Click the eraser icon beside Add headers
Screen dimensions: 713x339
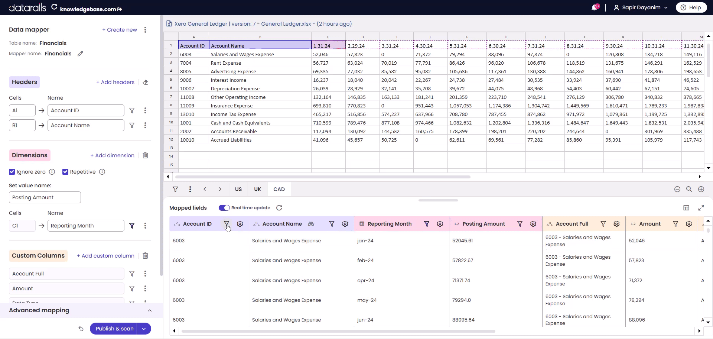click(145, 82)
